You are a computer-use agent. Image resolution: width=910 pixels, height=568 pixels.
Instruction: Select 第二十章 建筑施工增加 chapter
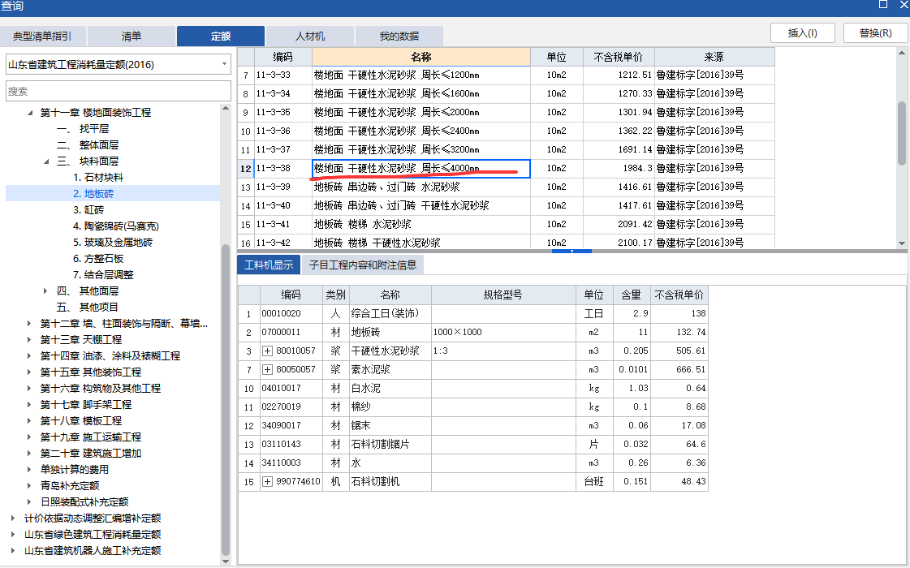coord(91,453)
